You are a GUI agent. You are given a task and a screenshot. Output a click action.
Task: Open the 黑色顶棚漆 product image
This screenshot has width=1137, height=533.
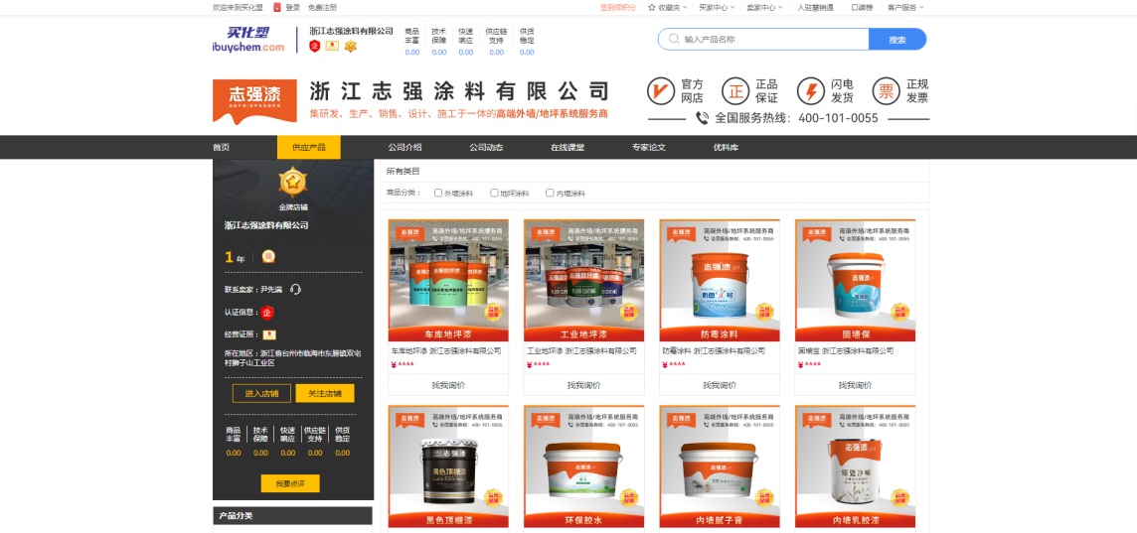pyautogui.click(x=448, y=466)
